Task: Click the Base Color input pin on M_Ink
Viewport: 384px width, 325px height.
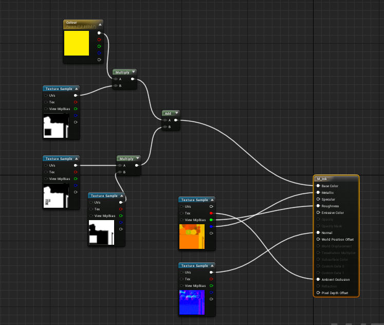Action: point(318,186)
